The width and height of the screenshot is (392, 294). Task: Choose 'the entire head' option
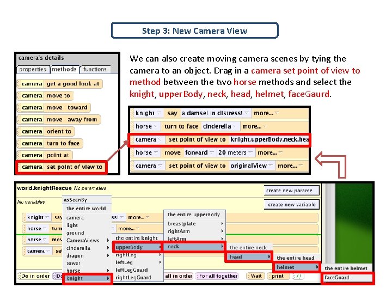tap(296, 258)
